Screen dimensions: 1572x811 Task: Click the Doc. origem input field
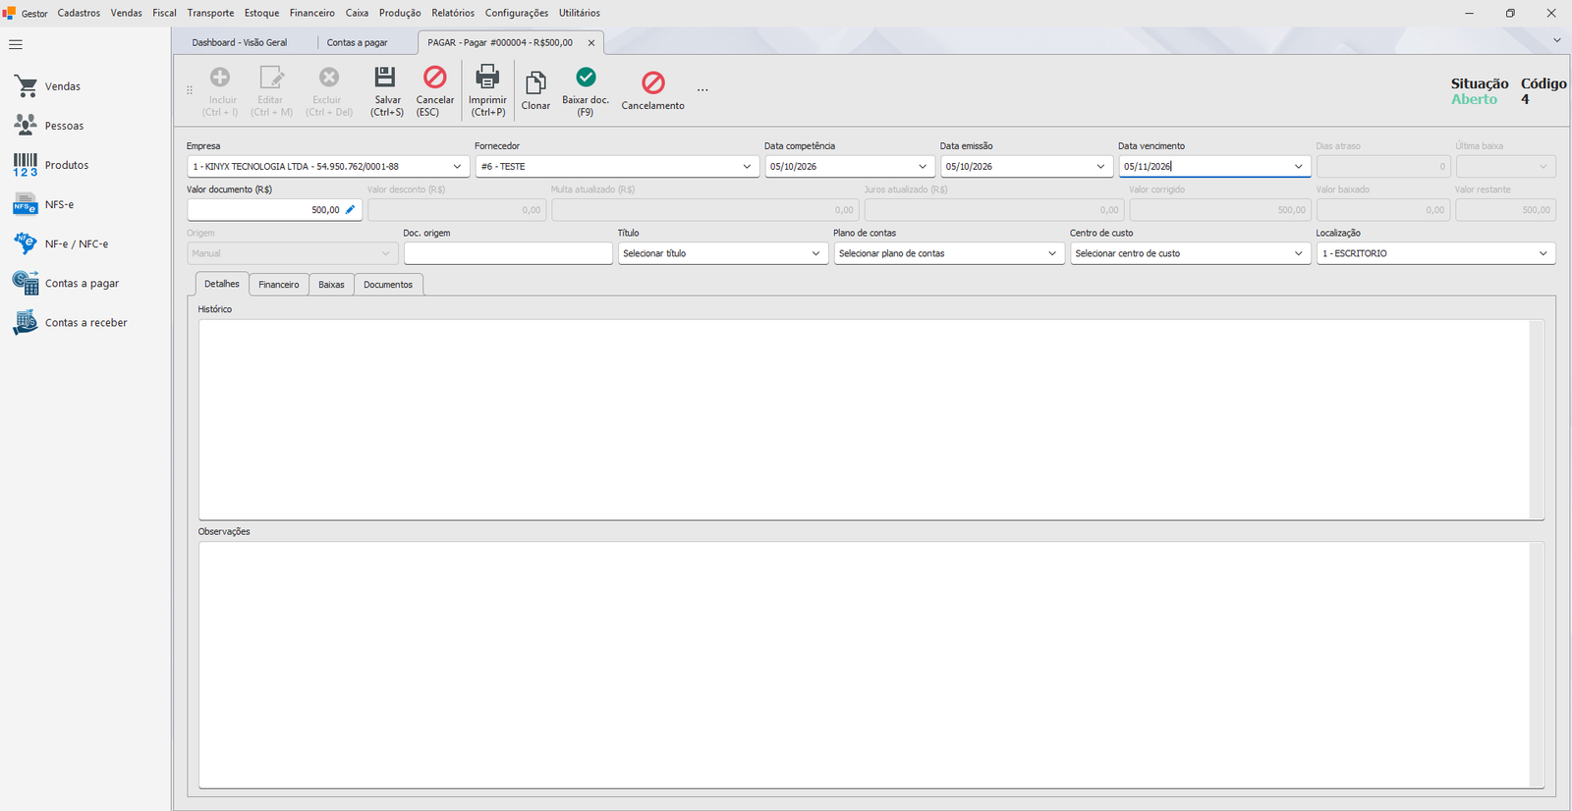pos(508,253)
